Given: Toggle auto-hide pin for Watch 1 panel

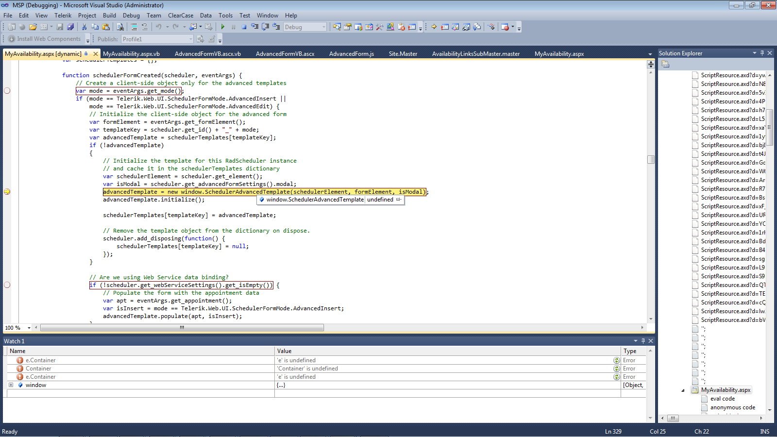Looking at the screenshot, I should tap(643, 341).
